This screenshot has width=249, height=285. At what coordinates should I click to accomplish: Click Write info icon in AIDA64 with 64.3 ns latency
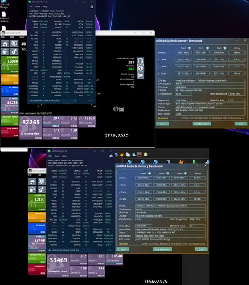pos(168,173)
